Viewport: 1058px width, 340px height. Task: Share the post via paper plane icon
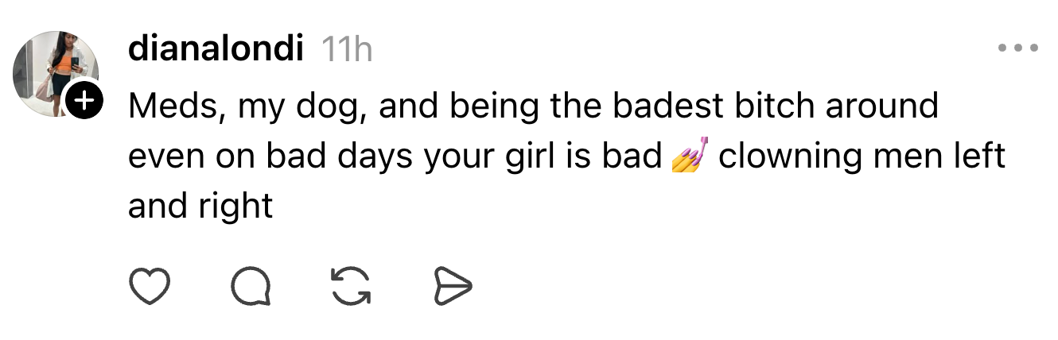tap(453, 286)
